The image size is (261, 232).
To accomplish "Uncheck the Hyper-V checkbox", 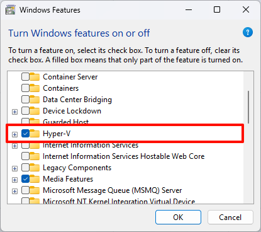I will (25, 134).
